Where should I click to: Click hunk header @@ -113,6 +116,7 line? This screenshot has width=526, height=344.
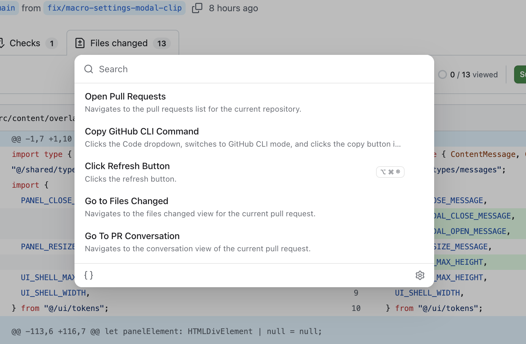tap(167, 331)
